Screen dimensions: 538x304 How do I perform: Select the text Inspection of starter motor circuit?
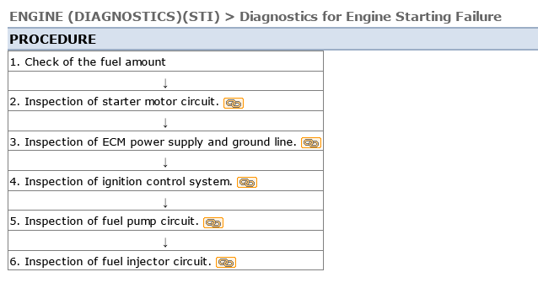[x=121, y=102]
